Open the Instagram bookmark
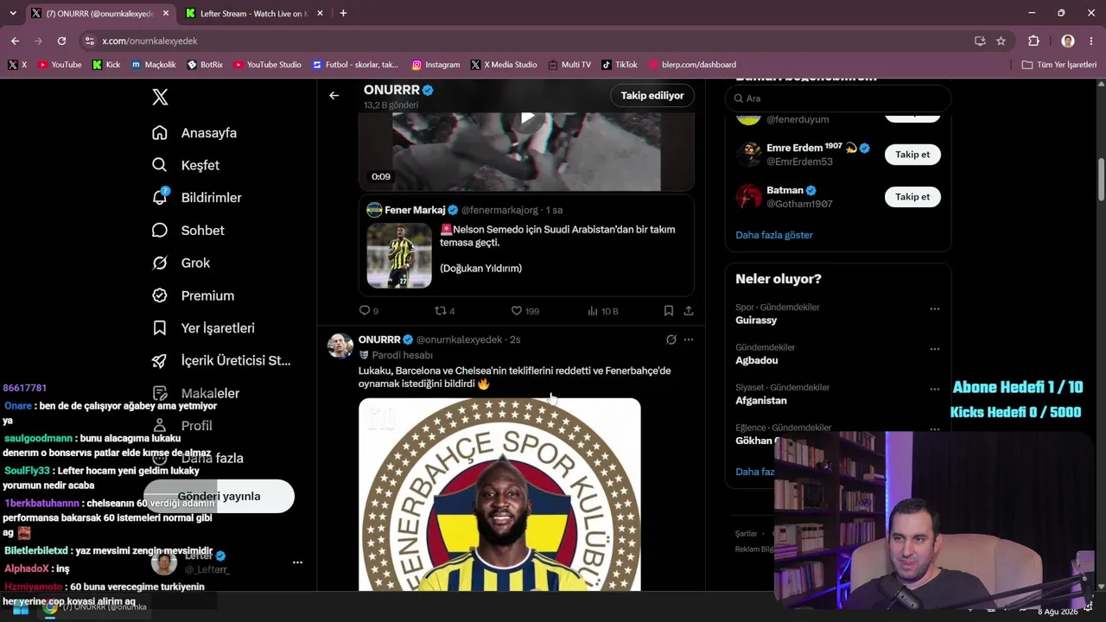Image resolution: width=1106 pixels, height=622 pixels. (435, 65)
